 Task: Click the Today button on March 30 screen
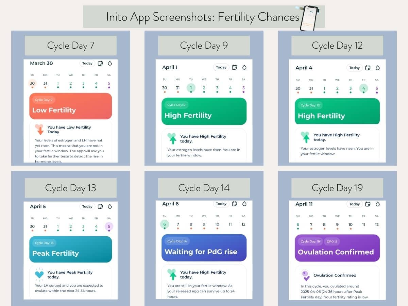(x=87, y=63)
